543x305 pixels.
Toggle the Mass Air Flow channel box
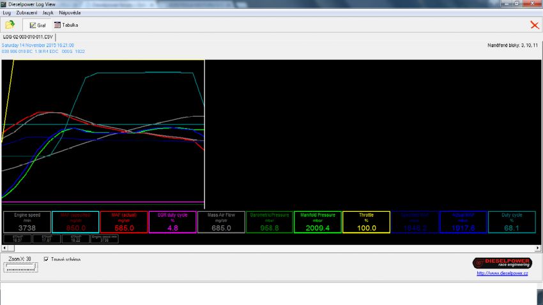[x=220, y=221]
